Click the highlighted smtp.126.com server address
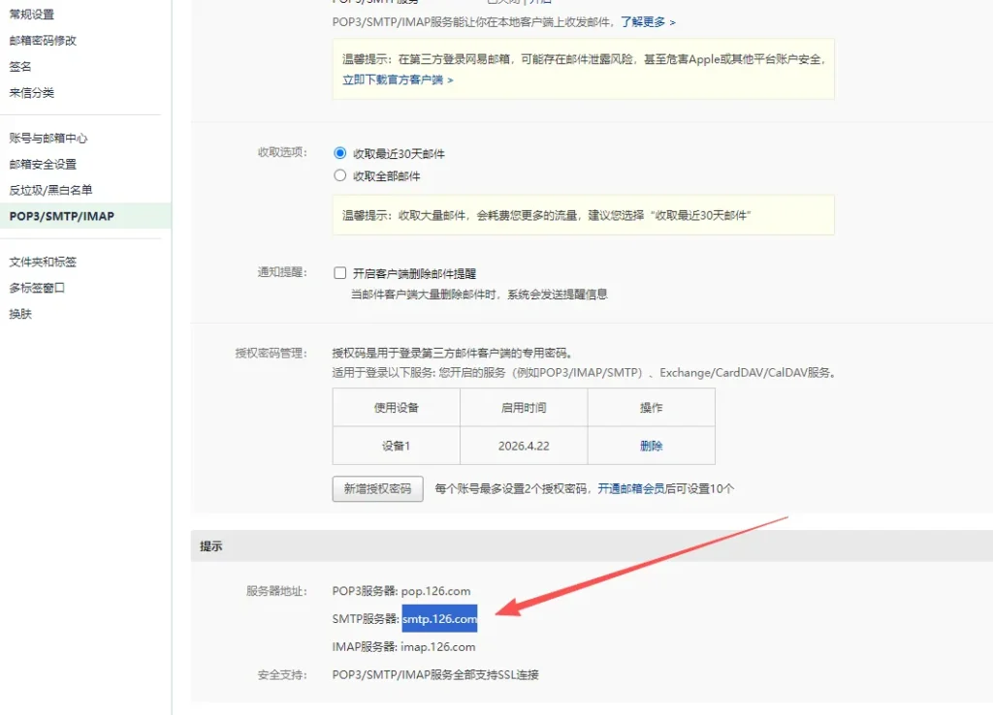 [x=439, y=619]
